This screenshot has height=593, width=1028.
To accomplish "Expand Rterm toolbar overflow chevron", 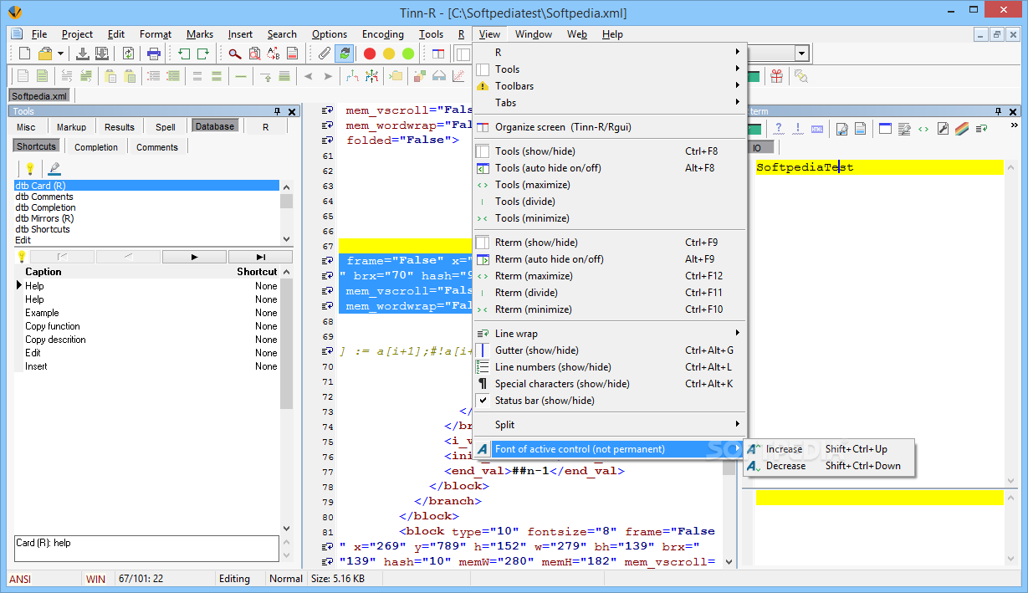I will (1015, 125).
